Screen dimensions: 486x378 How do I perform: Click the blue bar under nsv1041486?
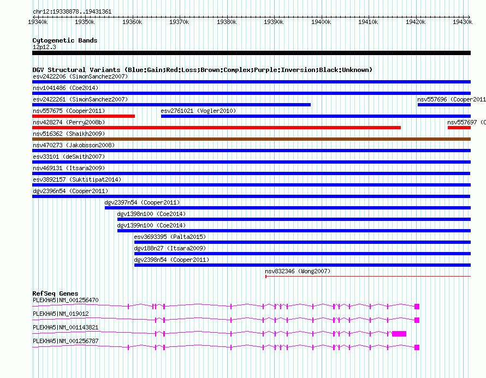(x=251, y=93)
